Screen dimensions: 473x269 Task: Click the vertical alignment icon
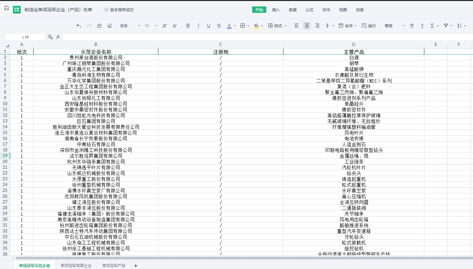point(328,26)
